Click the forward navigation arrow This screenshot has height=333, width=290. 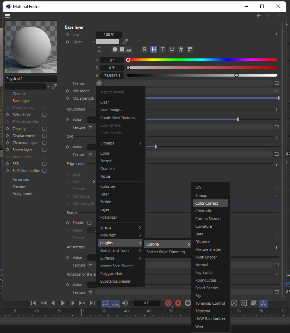point(267,16)
